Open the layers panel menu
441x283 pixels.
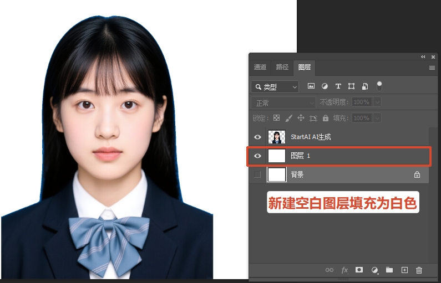pyautogui.click(x=432, y=68)
